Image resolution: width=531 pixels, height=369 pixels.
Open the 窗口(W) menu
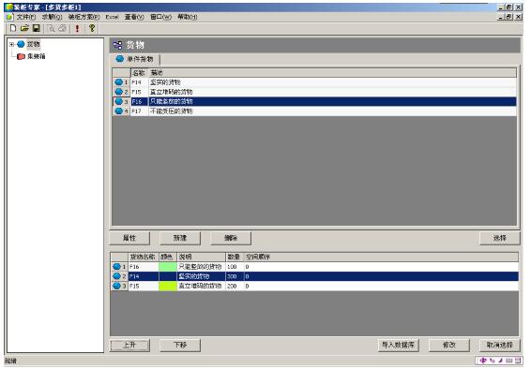pos(160,17)
